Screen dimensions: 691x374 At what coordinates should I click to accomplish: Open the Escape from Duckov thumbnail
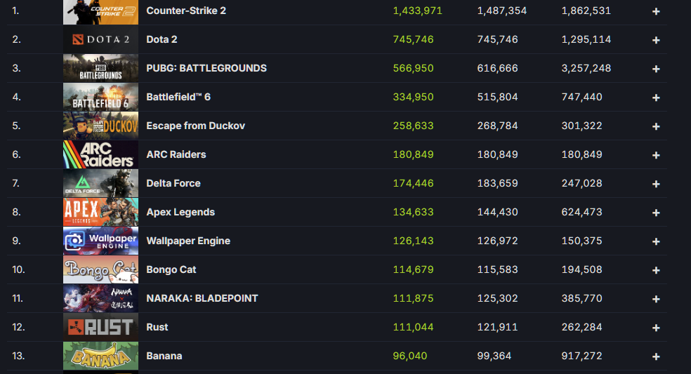pyautogui.click(x=100, y=126)
